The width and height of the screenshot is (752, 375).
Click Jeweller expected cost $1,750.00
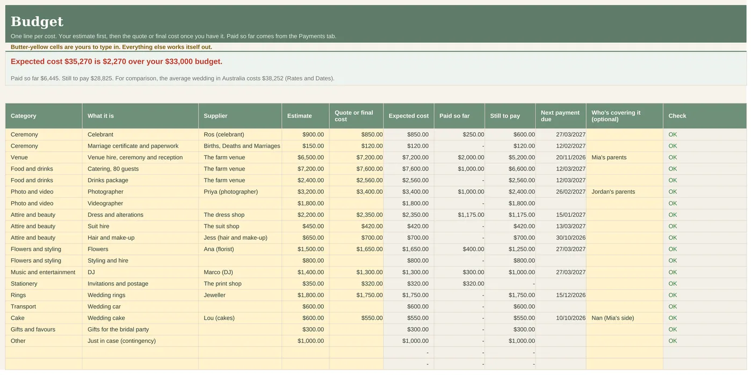click(x=409, y=295)
